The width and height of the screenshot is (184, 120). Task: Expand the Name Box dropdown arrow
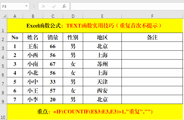pyautogui.click(x=27, y=6)
